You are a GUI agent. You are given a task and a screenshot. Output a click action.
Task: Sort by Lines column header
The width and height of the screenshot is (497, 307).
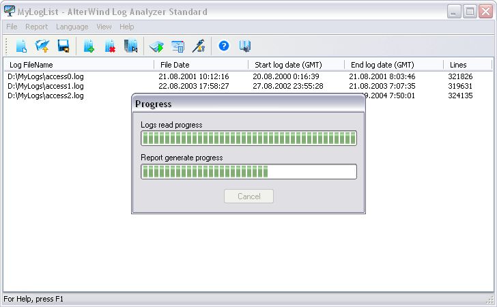pos(468,65)
